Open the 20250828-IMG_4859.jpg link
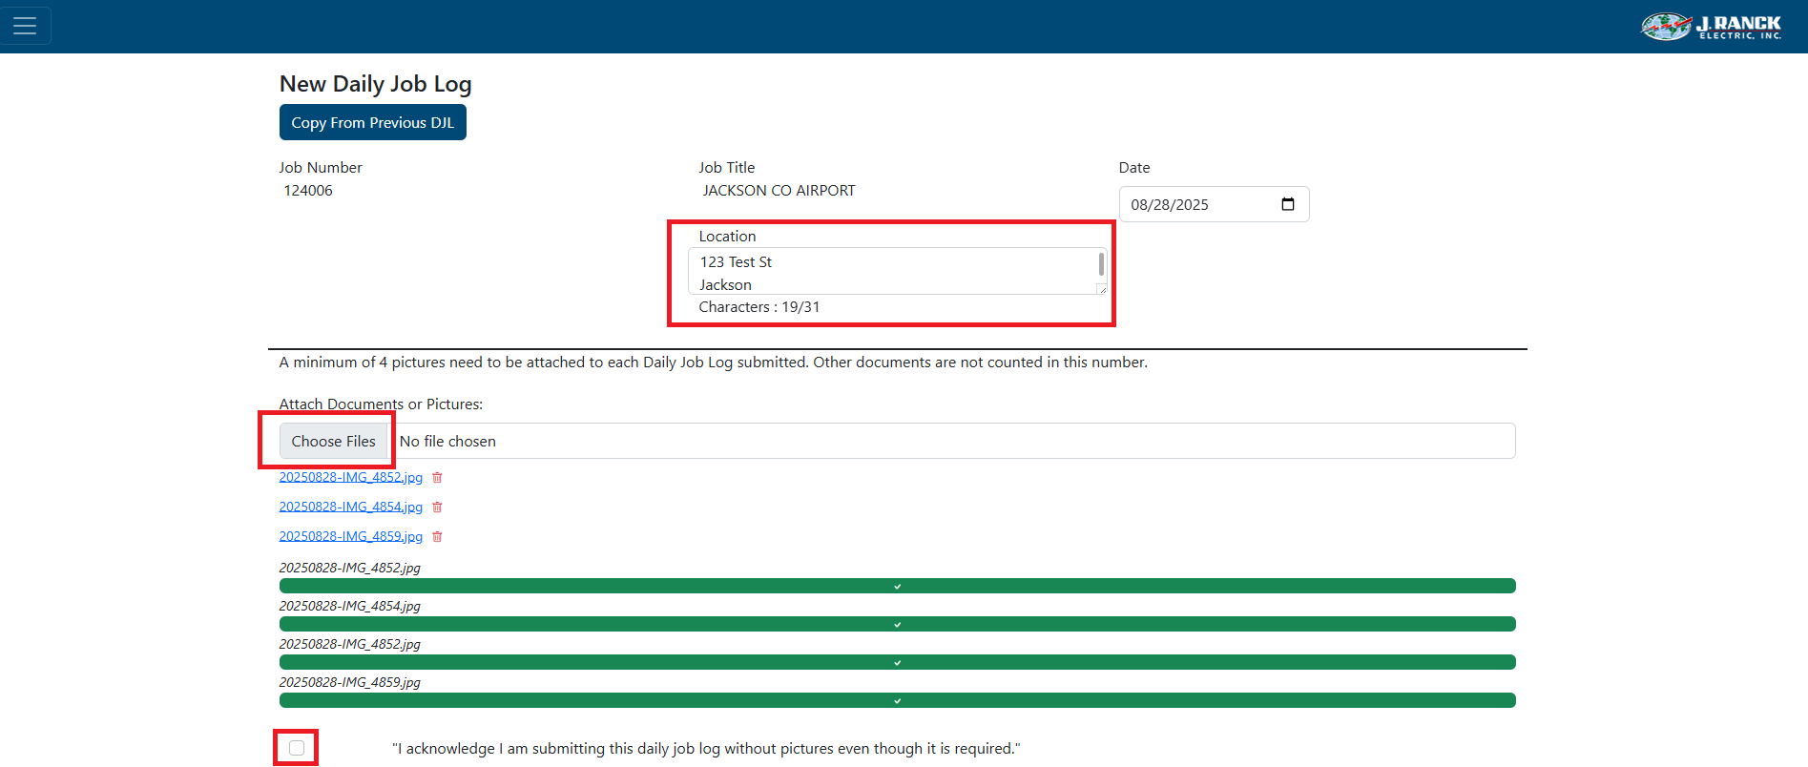The height and width of the screenshot is (767, 1808). pyautogui.click(x=350, y=537)
